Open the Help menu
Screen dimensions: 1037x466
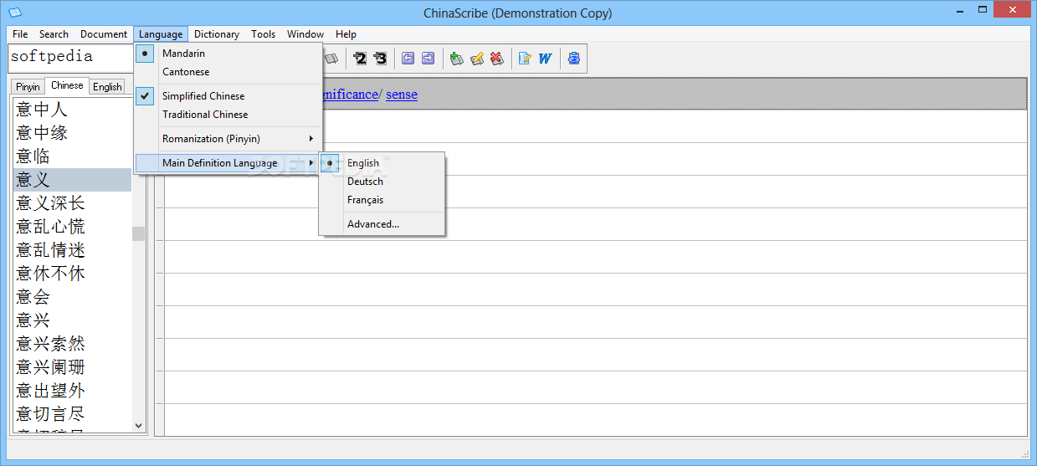(x=347, y=34)
